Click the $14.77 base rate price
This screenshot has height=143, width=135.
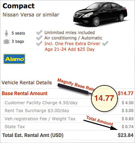click(x=126, y=93)
